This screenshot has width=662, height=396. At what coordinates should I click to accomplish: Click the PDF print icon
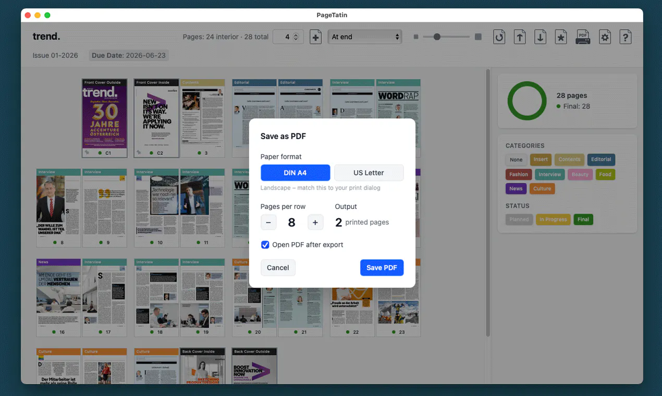[583, 37]
